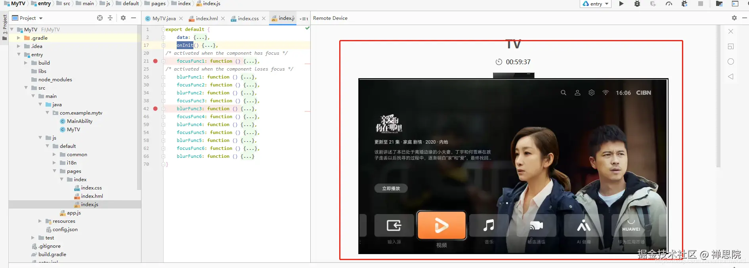Select the music note tile on TV
The image size is (749, 268).
[489, 226]
